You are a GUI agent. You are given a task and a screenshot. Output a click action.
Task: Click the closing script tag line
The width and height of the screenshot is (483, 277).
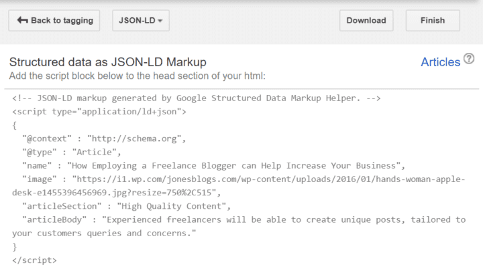[34, 260]
